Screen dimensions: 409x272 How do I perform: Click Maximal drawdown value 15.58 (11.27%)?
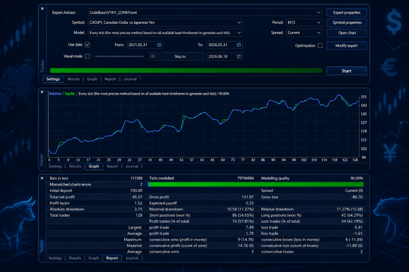pyautogui.click(x=240, y=209)
